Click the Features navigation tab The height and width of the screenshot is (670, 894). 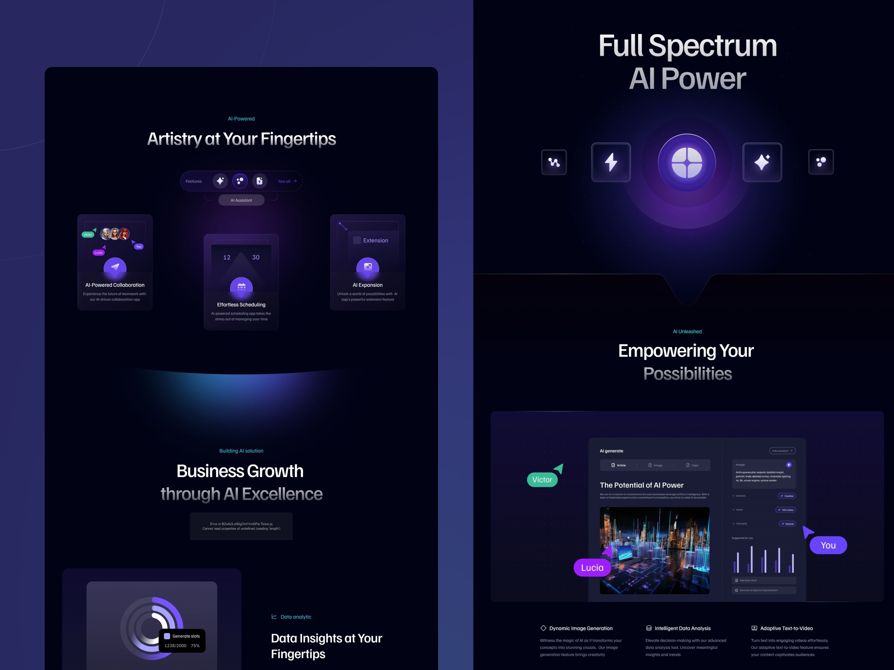pos(194,182)
